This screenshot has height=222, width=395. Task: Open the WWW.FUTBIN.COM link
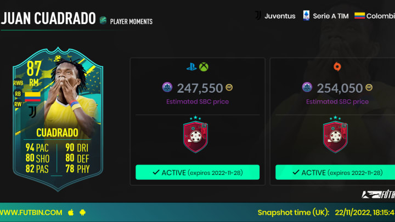(x=31, y=213)
